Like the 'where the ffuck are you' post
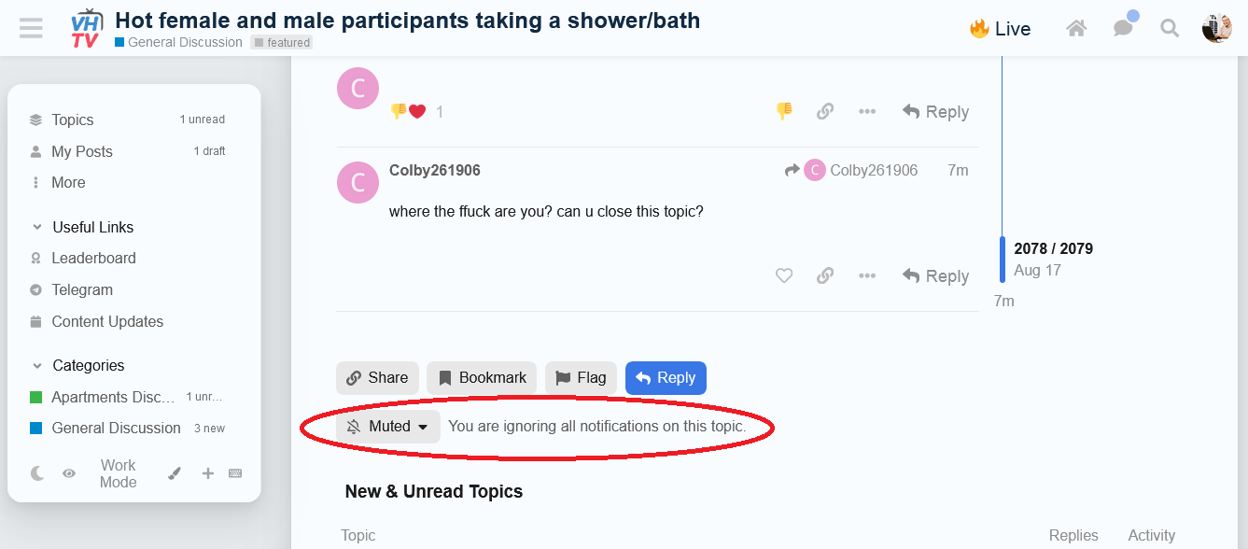 click(x=784, y=276)
